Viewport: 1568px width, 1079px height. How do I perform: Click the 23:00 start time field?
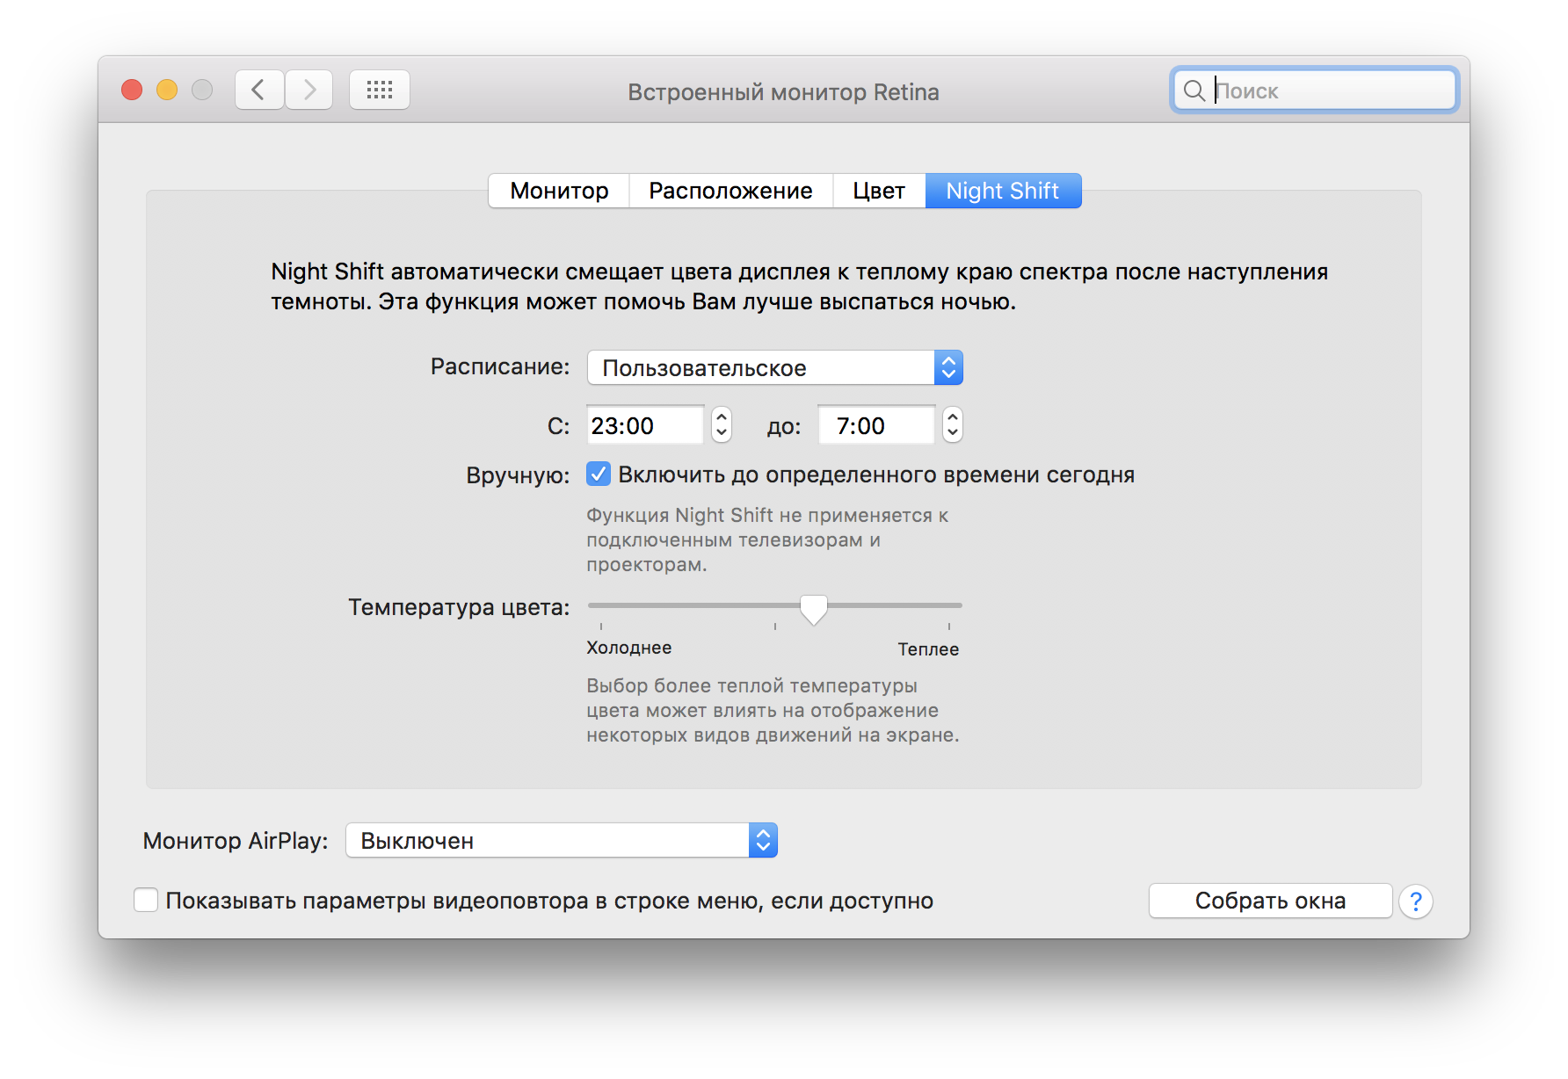(x=644, y=426)
